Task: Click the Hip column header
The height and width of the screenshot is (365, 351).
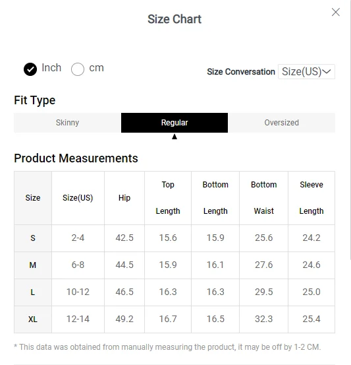Action: tap(124, 198)
